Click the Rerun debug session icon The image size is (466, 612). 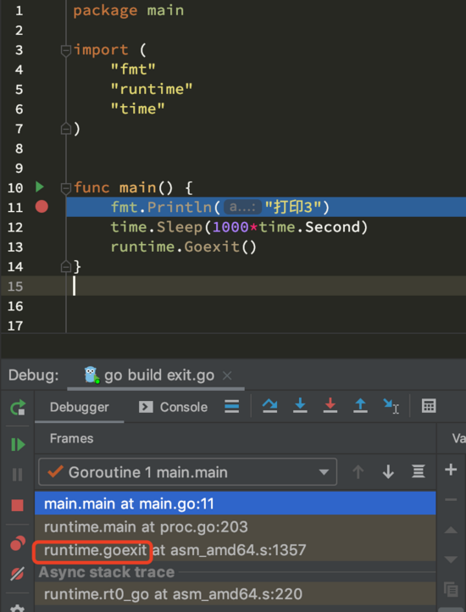pos(18,408)
